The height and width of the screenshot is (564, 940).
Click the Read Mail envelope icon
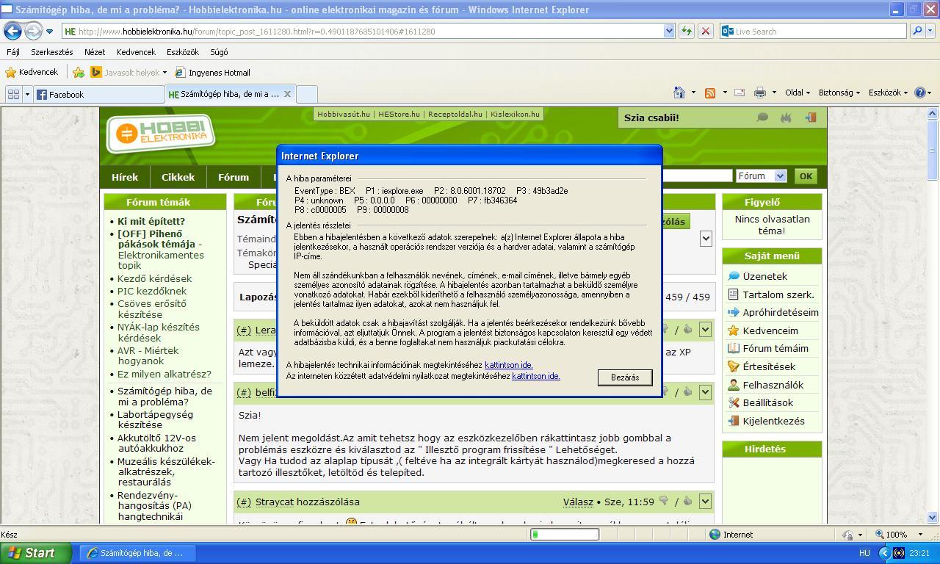pos(740,93)
